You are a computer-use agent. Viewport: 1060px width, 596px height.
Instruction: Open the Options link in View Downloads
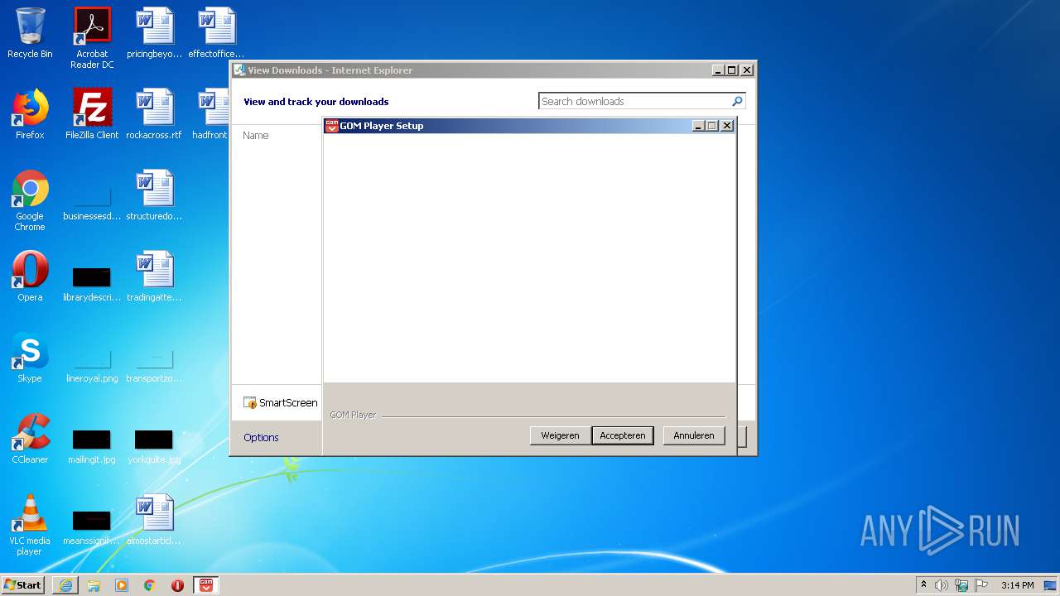261,437
